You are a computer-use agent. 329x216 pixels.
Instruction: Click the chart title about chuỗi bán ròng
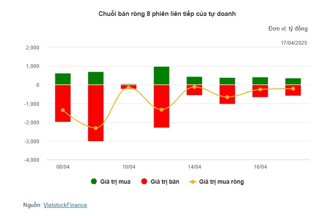click(167, 14)
